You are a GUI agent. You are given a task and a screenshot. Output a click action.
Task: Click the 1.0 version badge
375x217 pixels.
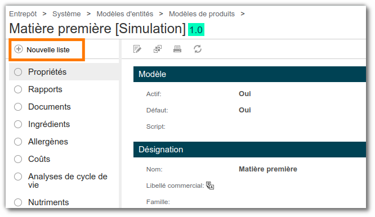[x=196, y=30]
